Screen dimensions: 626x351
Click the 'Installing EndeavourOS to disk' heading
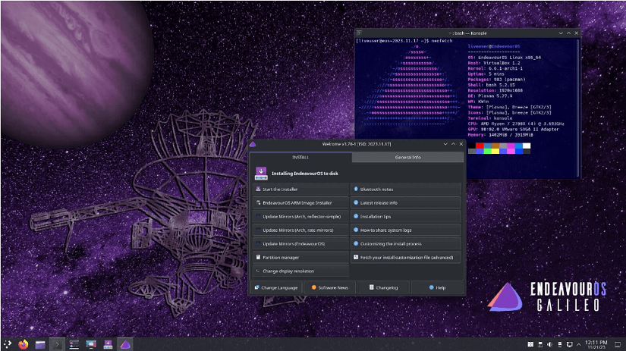pyautogui.click(x=304, y=174)
